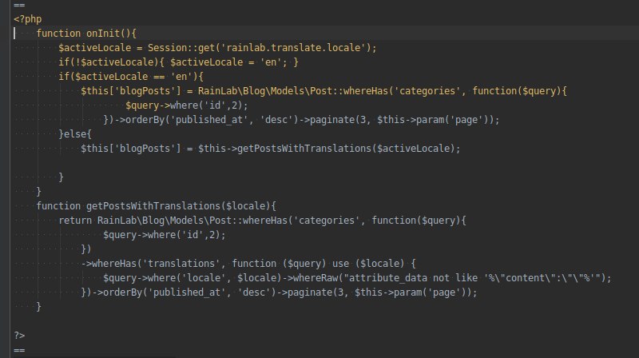
Task: Click the 'function onInit(){' line
Action: 86,34
